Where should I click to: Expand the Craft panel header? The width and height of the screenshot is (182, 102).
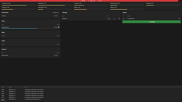tap(30, 41)
